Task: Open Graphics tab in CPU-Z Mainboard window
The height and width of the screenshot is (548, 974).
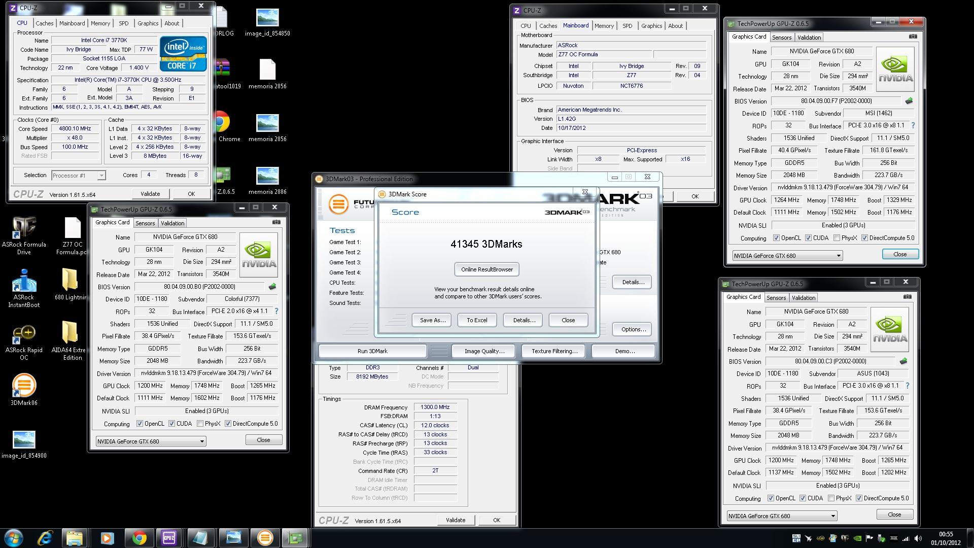Action: (651, 26)
